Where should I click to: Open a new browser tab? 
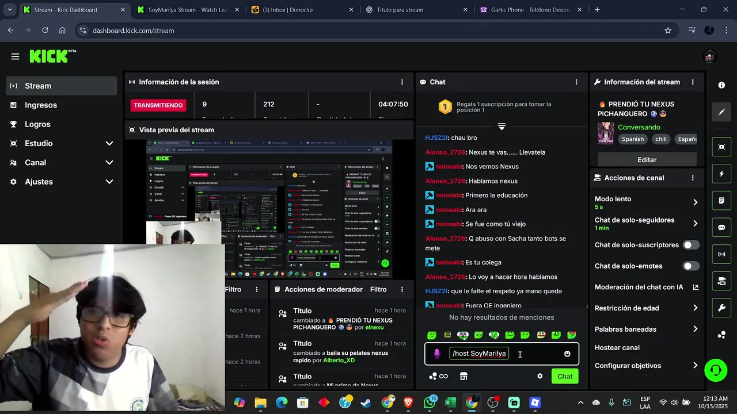coord(597,10)
